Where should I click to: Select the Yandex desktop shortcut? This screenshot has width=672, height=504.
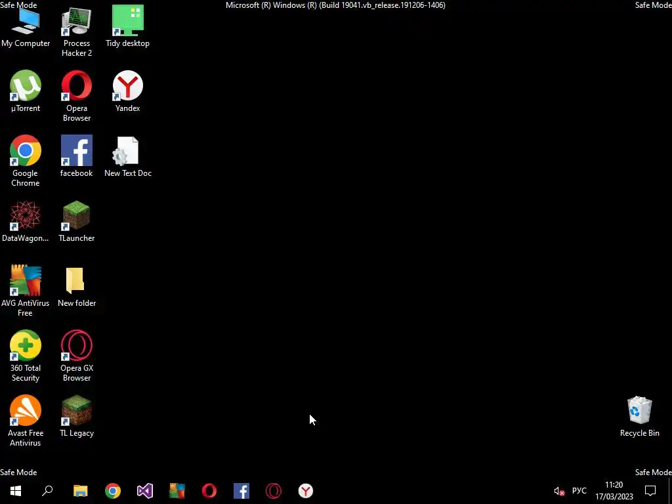tap(128, 91)
